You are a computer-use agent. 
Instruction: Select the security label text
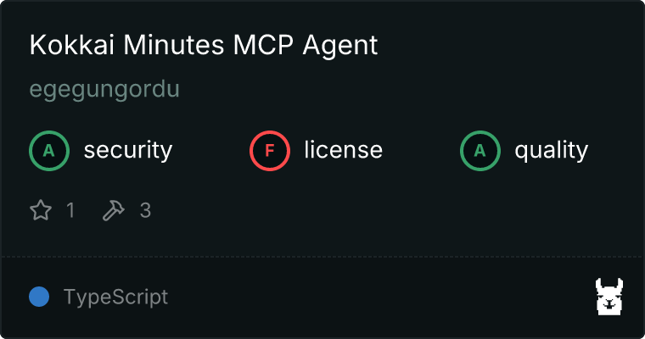[128, 150]
